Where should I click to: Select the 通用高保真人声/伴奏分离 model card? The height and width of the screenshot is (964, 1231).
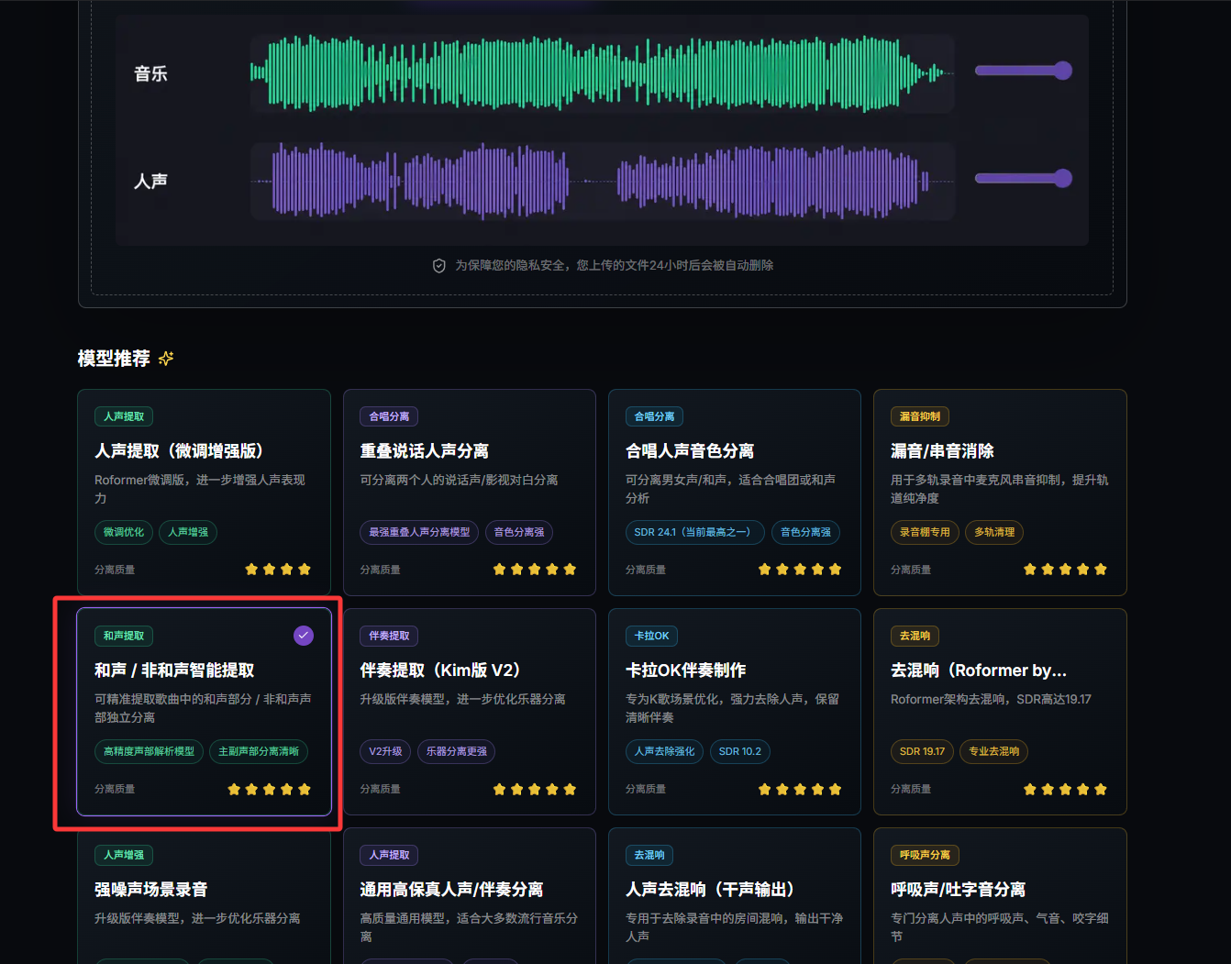(470, 896)
